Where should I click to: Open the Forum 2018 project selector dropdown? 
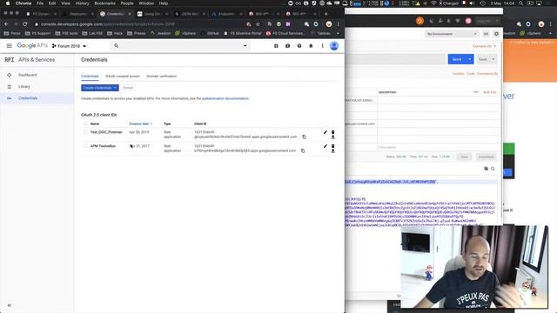coord(70,46)
